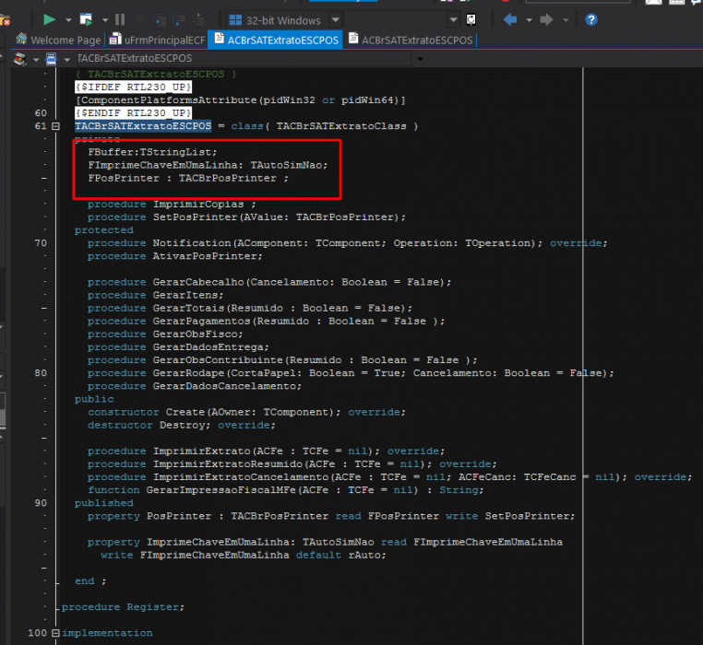Select the inactive ACBrSATExtratoESCPOS tab
Screen dimensions: 703x645
pyautogui.click(x=411, y=40)
